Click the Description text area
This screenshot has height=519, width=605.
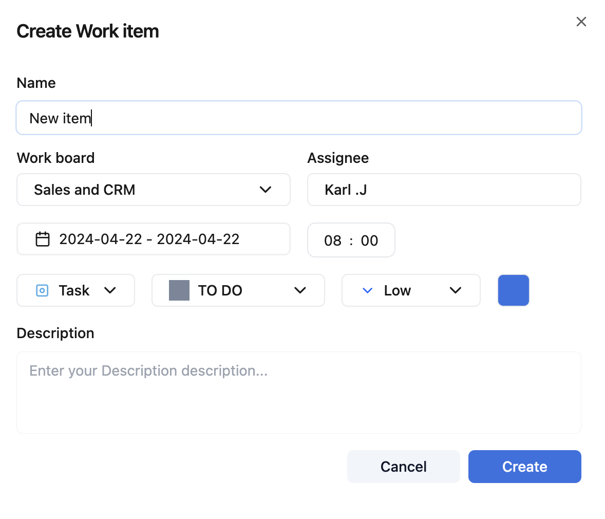coord(299,392)
